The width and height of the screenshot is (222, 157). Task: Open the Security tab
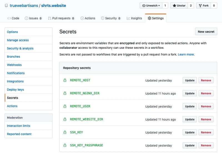point(111,18)
